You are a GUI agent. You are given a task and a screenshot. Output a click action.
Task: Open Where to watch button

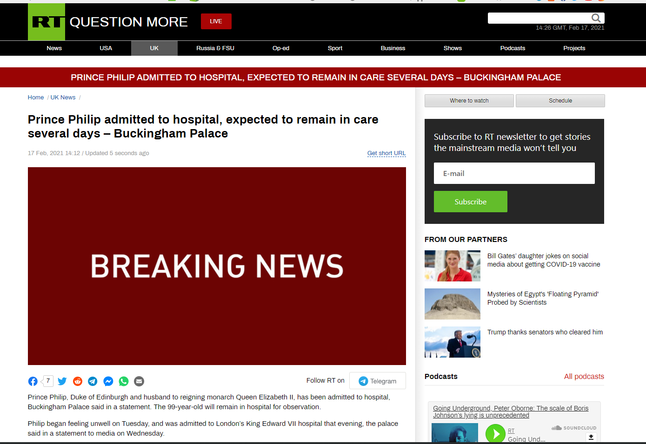pyautogui.click(x=469, y=101)
